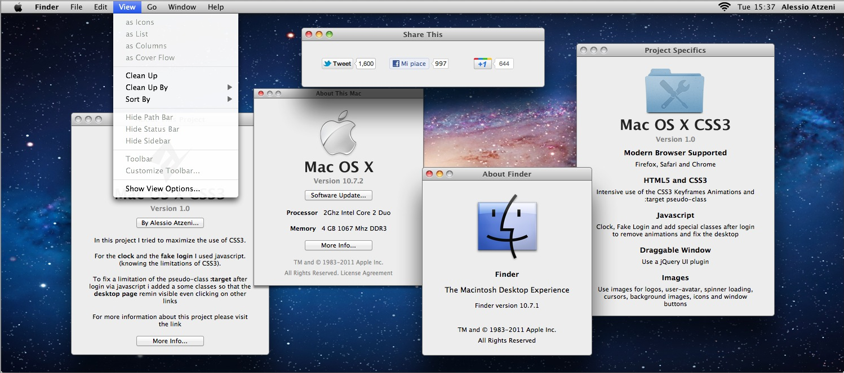Viewport: 844px width, 373px height.
Task: Choose Show View Options menu item
Action: coord(163,188)
